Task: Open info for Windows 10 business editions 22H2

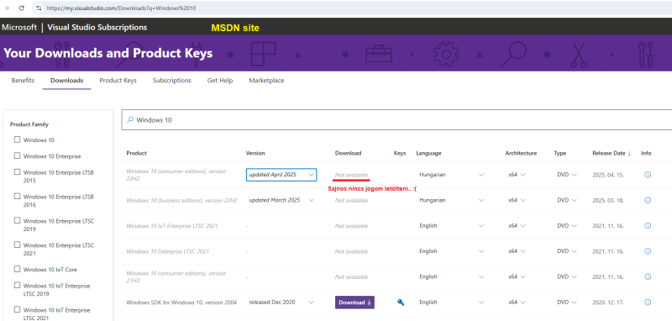Action: click(x=648, y=200)
